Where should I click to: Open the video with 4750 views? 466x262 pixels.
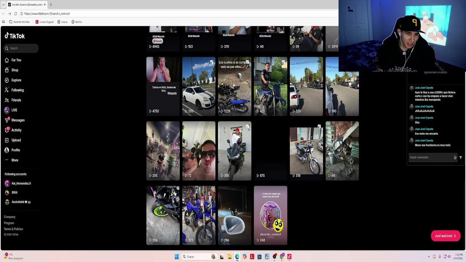(x=163, y=86)
